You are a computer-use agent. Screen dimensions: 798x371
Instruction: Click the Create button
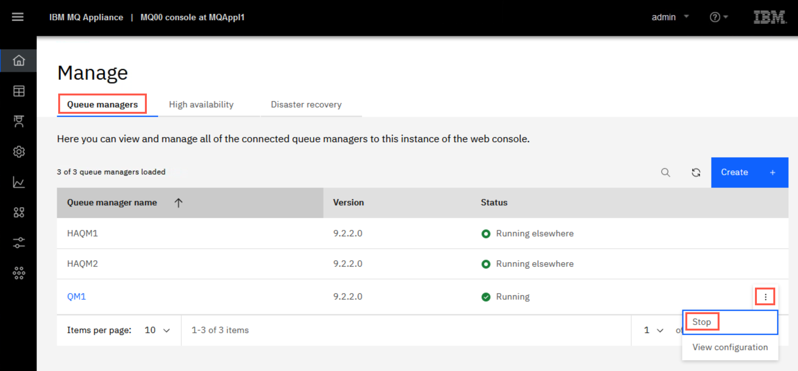750,173
